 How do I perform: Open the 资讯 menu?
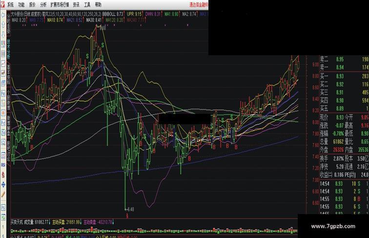click(x=76, y=4)
